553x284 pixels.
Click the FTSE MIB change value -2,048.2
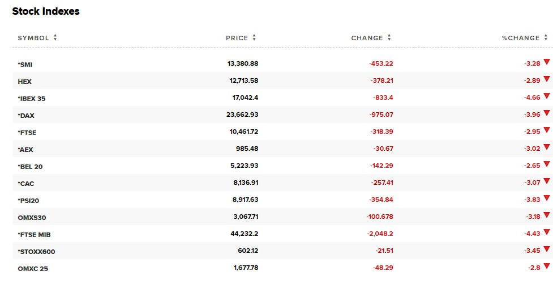coord(380,234)
